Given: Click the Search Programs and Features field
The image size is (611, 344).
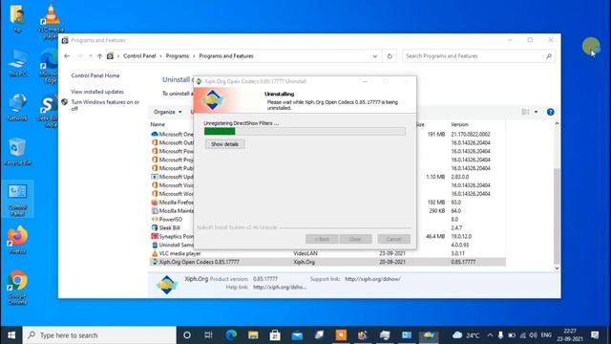Looking at the screenshot, I should tap(478, 56).
